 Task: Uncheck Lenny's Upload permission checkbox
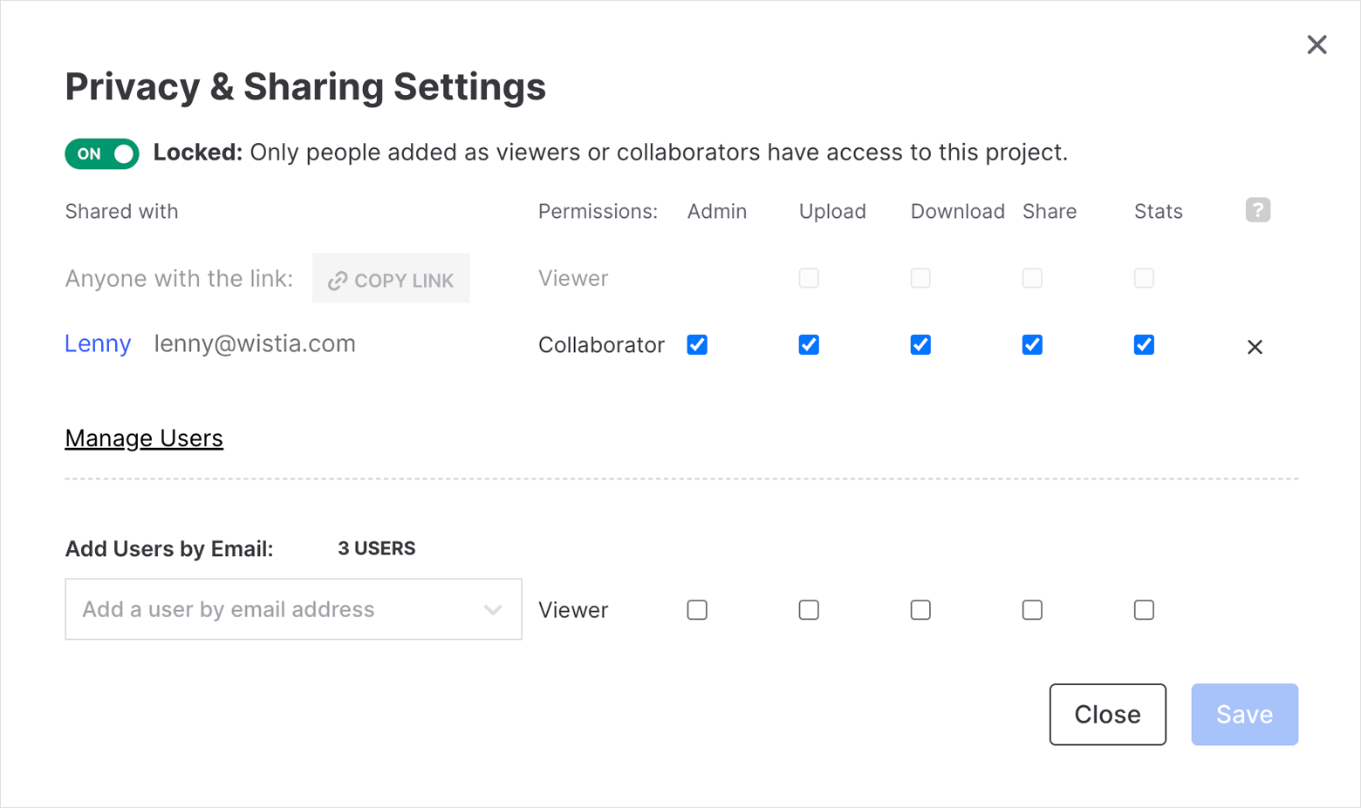(809, 344)
